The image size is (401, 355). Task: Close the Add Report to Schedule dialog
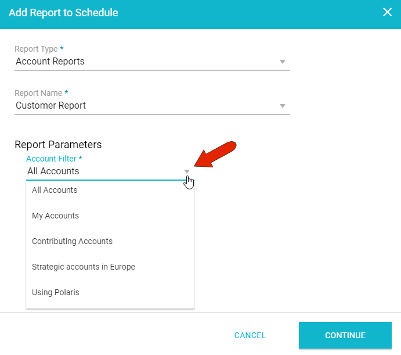coord(387,12)
